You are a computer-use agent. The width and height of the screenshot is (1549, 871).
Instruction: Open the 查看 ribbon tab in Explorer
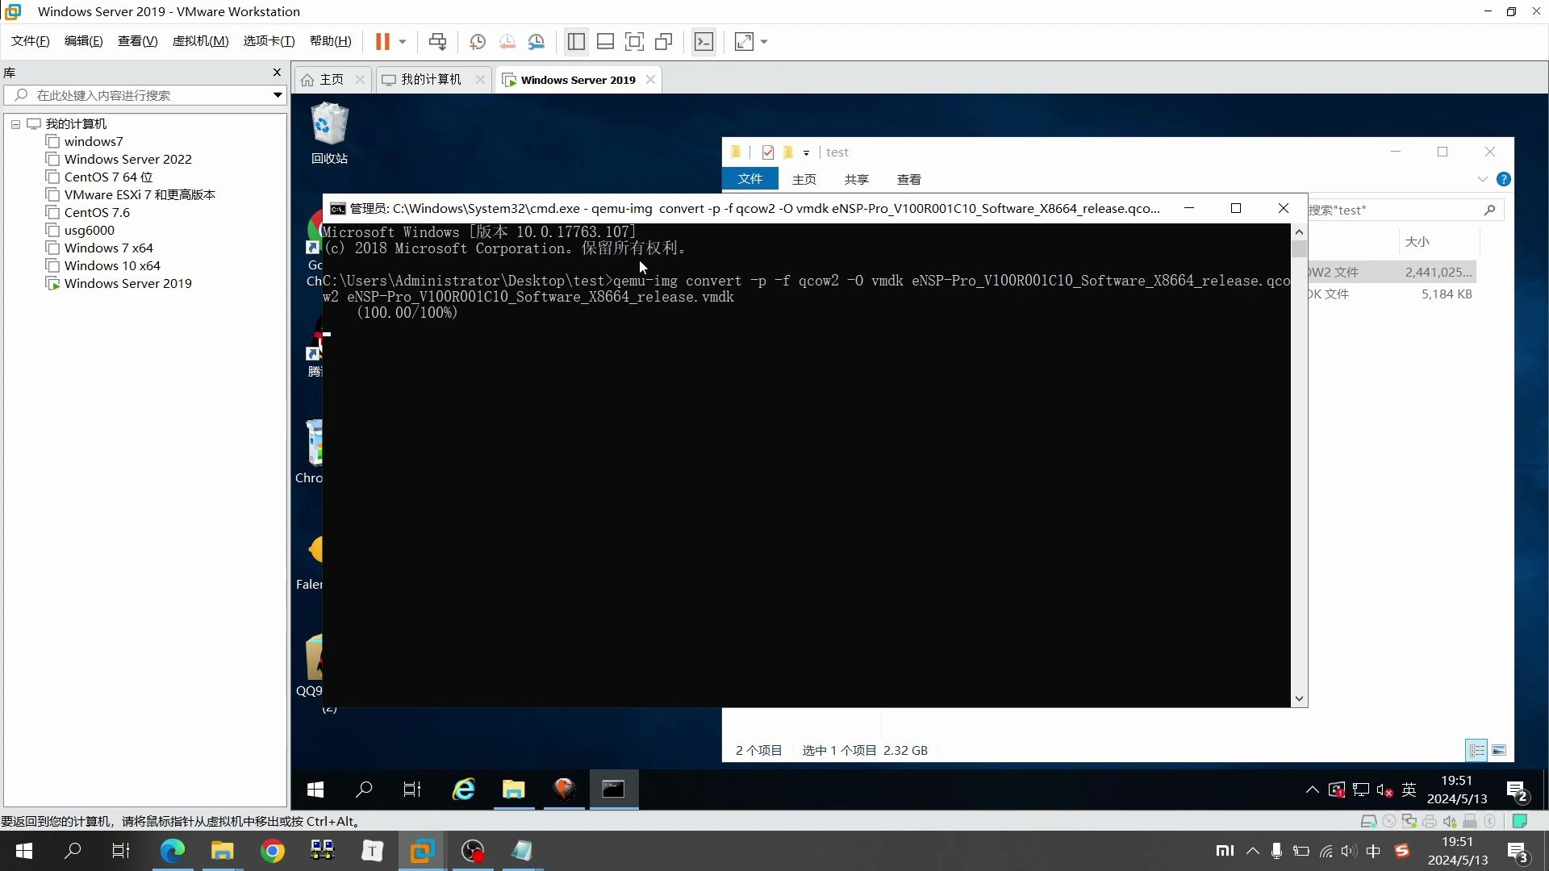pyautogui.click(x=908, y=179)
